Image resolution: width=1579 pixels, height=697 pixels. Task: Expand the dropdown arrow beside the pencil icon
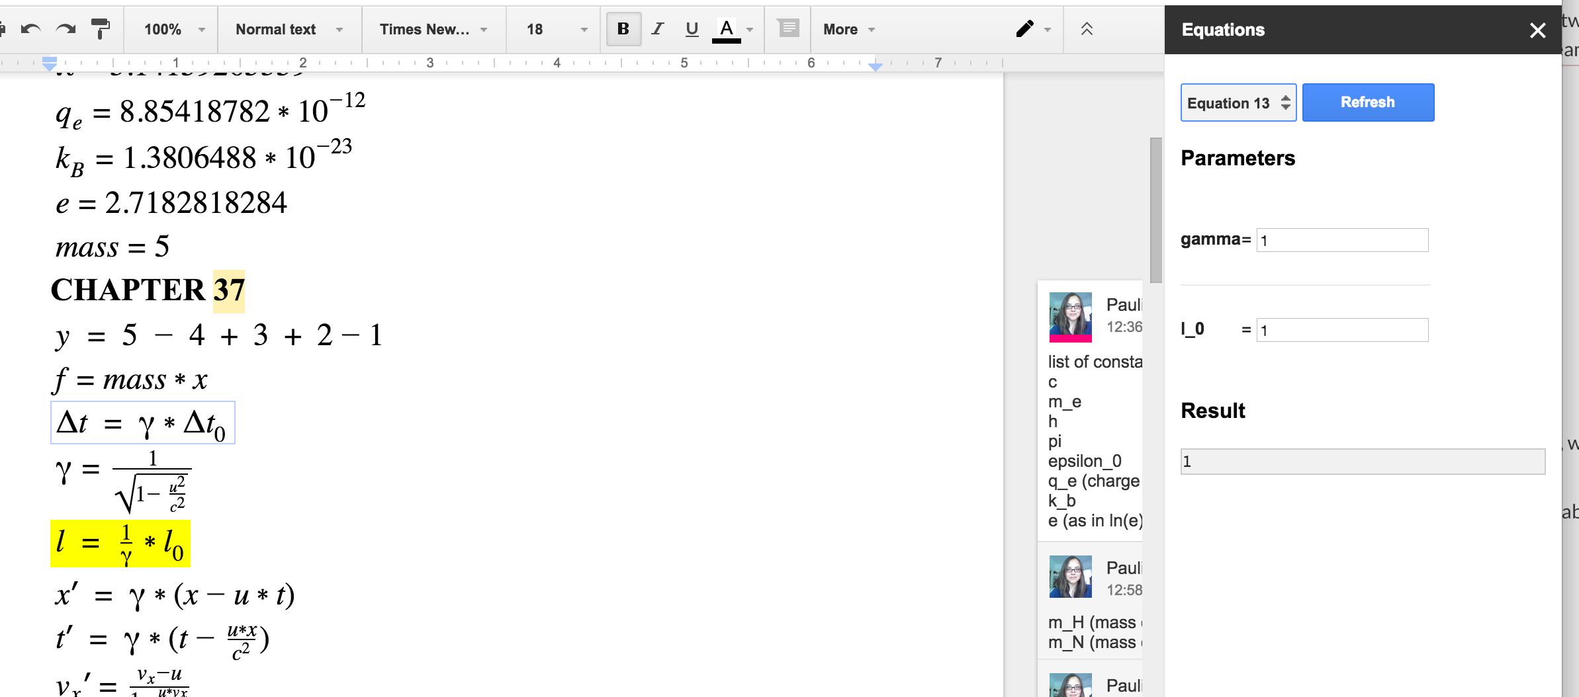pos(1048,30)
